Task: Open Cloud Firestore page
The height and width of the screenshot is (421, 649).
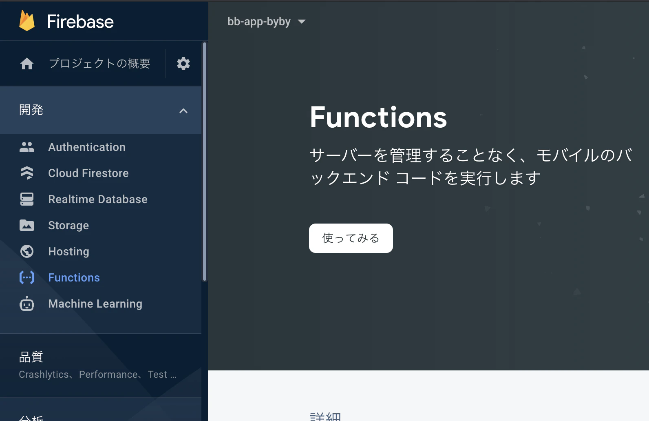Action: [88, 173]
